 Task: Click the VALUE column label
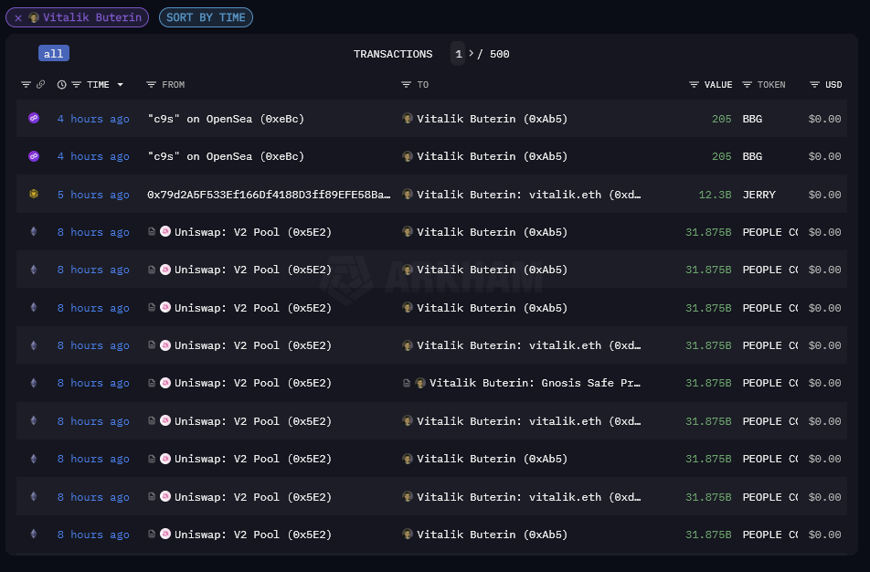(x=718, y=84)
